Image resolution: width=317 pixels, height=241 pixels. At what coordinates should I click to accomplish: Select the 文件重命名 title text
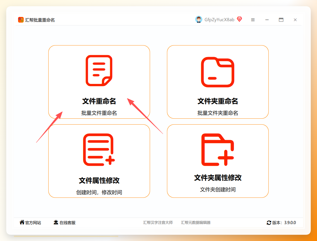click(x=99, y=101)
